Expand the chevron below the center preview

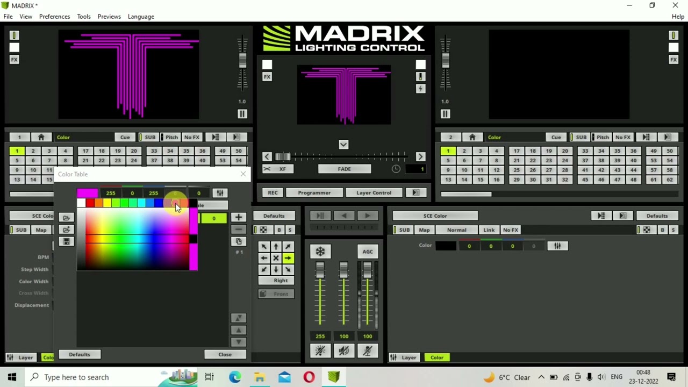pyautogui.click(x=343, y=145)
